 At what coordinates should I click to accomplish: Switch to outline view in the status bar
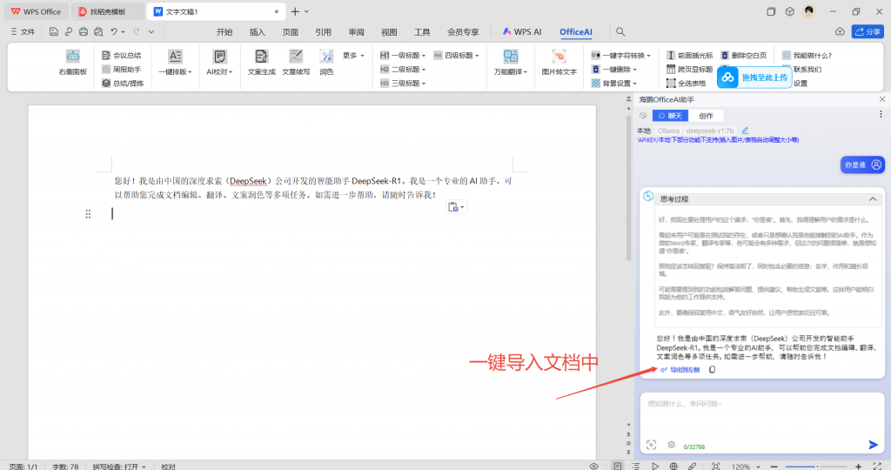(x=636, y=466)
